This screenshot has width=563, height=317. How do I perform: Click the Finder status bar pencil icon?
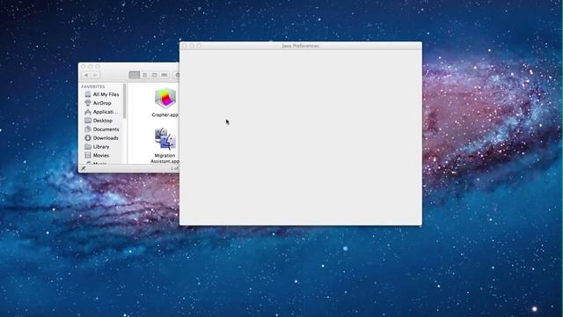coord(84,168)
